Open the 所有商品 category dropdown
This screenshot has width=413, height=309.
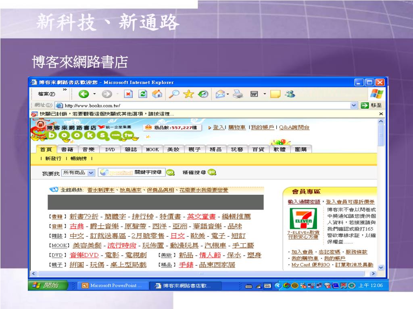pyautogui.click(x=91, y=173)
